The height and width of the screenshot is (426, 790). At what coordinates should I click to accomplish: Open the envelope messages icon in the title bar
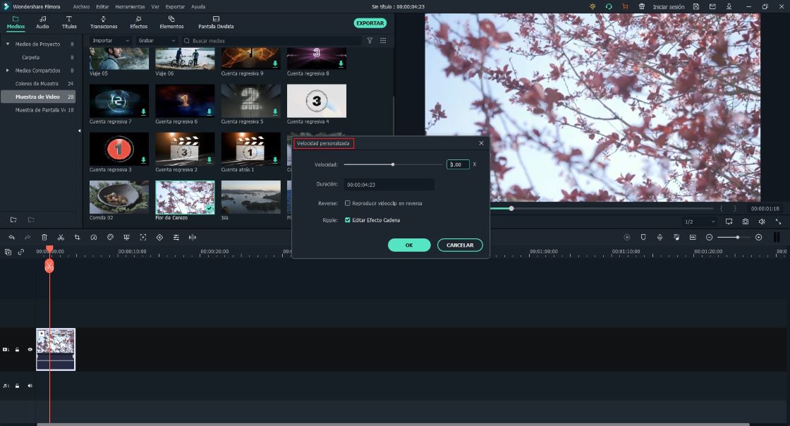tap(712, 6)
